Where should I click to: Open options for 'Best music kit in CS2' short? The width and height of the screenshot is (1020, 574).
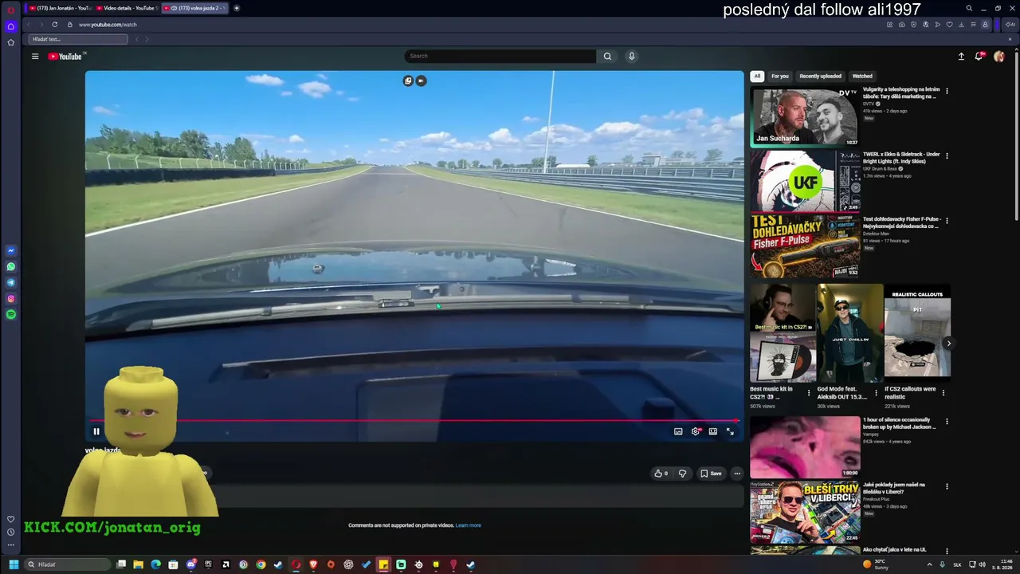coord(809,392)
